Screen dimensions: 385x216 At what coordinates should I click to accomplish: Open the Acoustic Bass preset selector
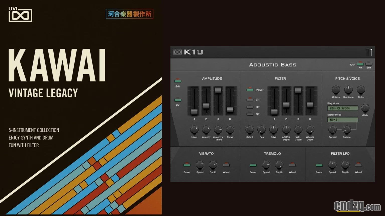(272, 65)
